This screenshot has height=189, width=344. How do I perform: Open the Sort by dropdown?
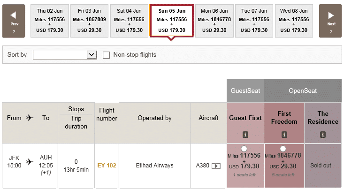[x=65, y=54]
